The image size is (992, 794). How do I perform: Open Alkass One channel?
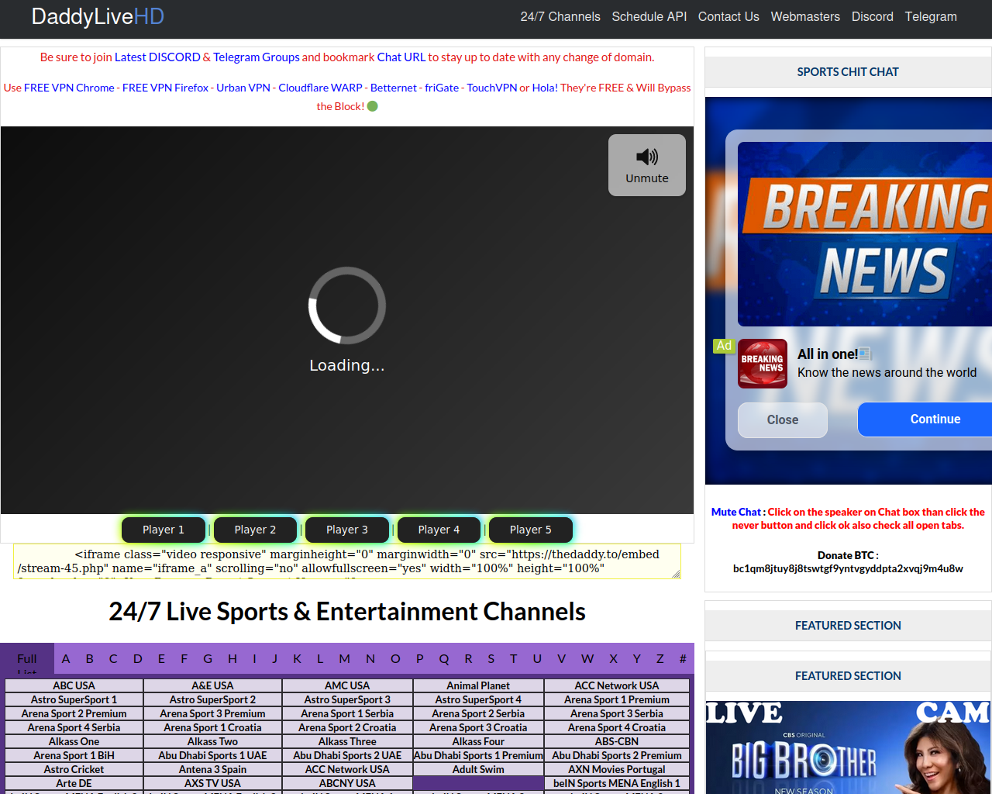74,741
